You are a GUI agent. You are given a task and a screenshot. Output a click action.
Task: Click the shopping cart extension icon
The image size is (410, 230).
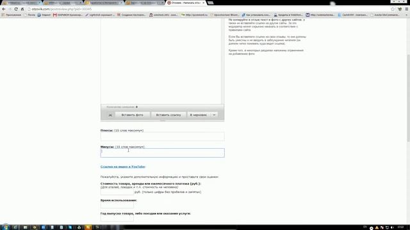[x=400, y=9]
